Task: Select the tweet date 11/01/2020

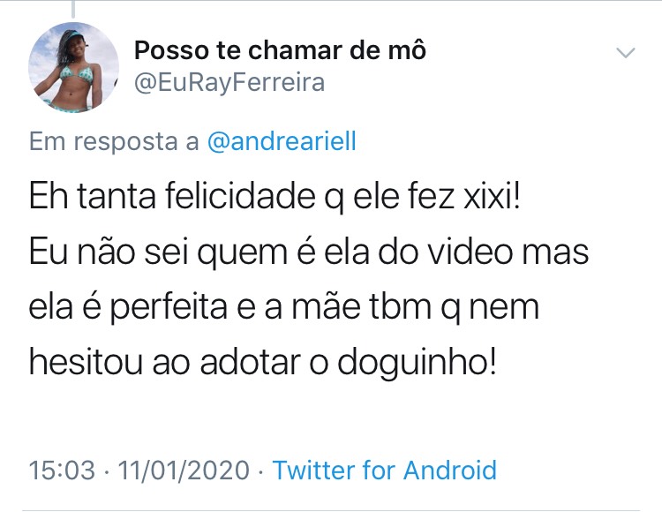Action: tap(184, 470)
